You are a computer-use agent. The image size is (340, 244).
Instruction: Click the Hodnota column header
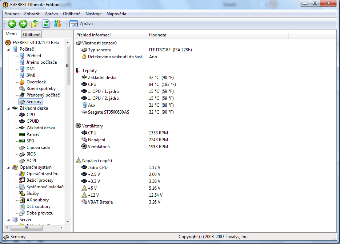(x=217, y=35)
